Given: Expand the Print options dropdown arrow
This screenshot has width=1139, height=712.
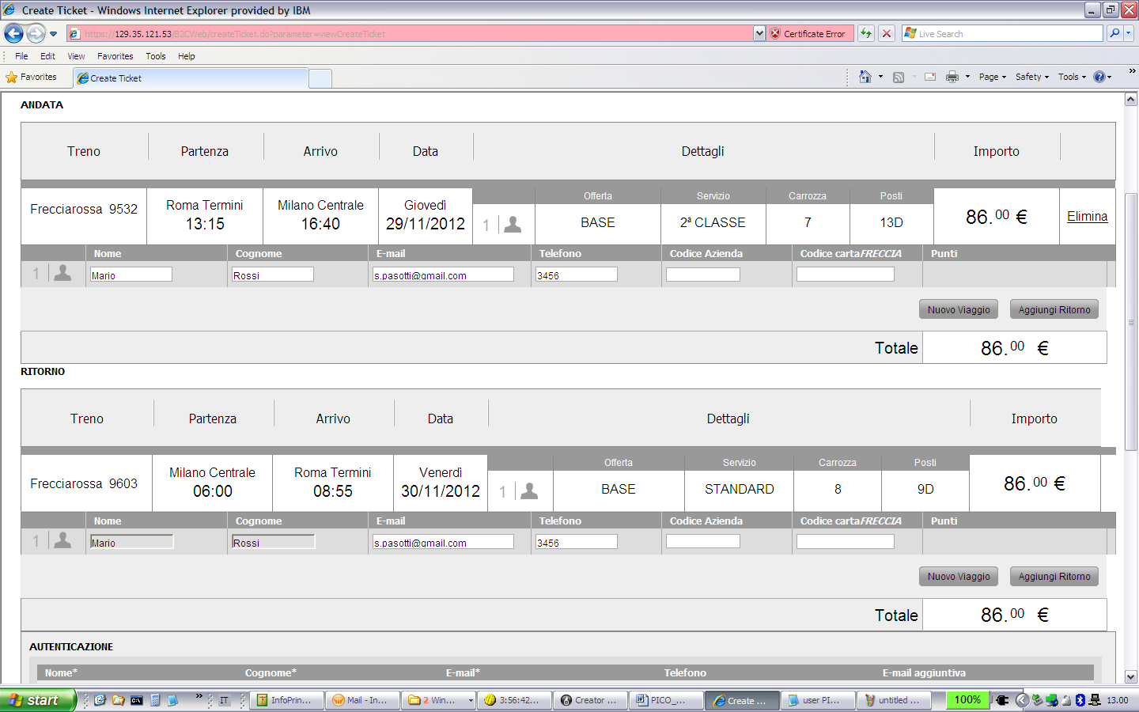Looking at the screenshot, I should [x=967, y=77].
